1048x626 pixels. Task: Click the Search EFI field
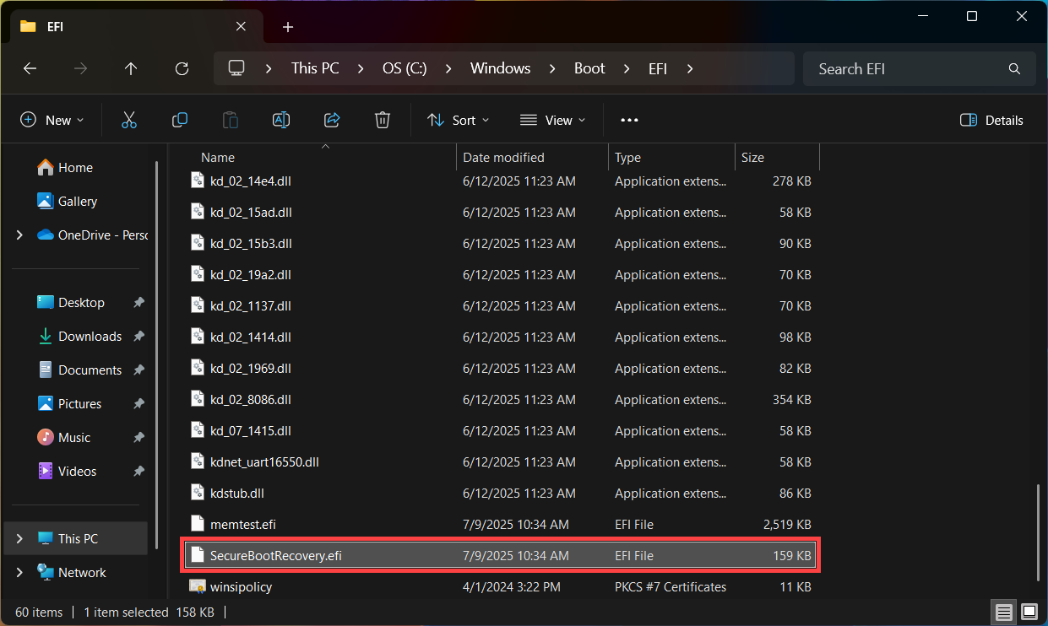[919, 69]
